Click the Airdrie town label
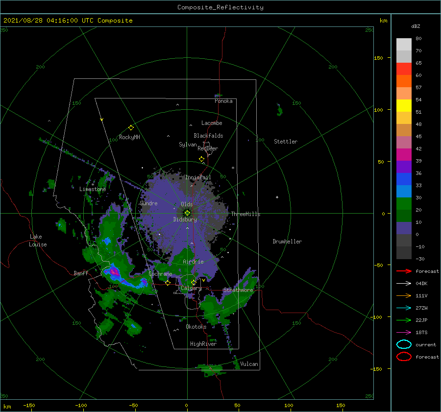Image resolution: width=441 pixels, height=412 pixels. point(193,262)
